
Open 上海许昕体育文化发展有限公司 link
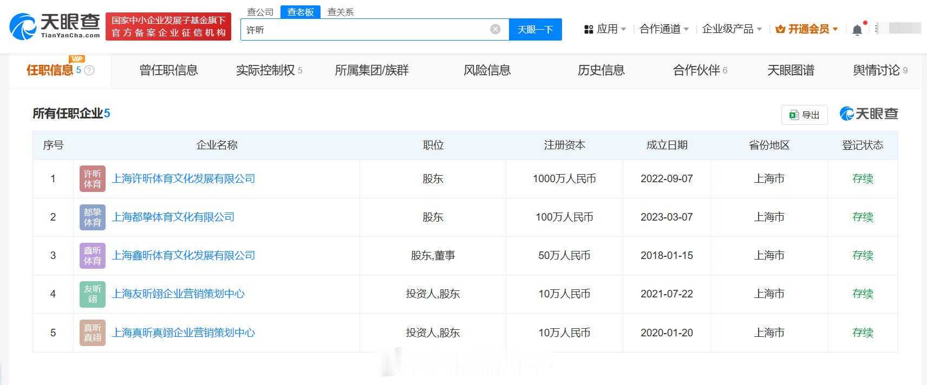tap(184, 178)
